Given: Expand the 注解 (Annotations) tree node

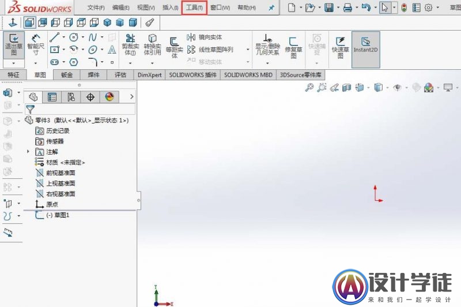Looking at the screenshot, I should (x=28, y=152).
